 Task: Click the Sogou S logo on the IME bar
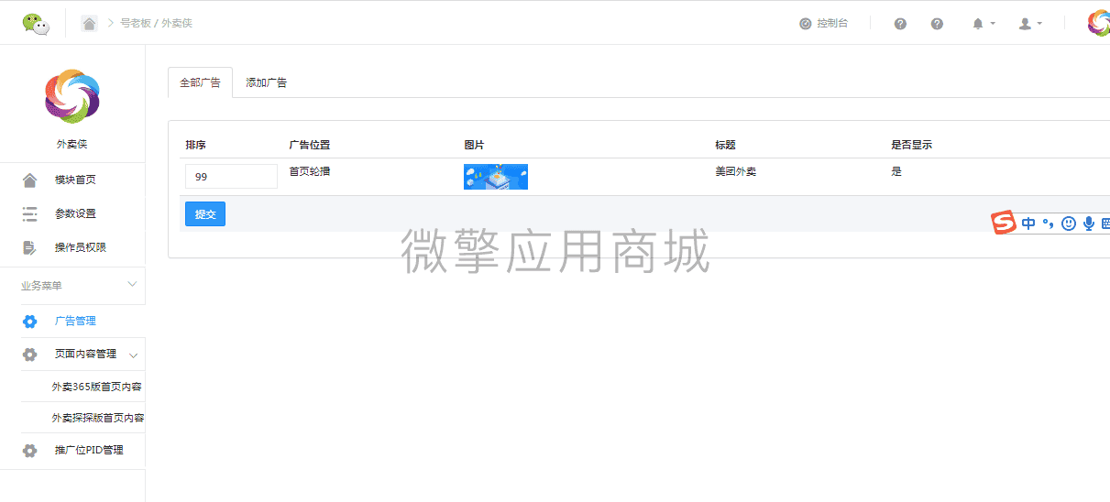tap(1005, 223)
